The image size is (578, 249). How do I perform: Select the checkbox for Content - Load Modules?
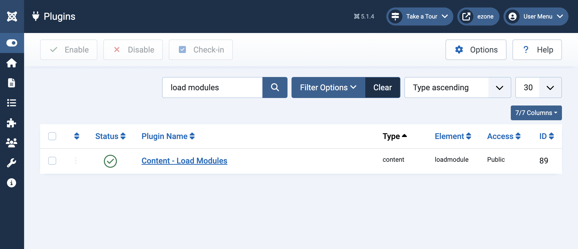[52, 161]
